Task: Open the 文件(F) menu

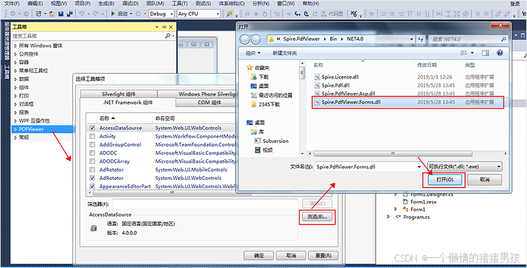Action: tap(11, 4)
